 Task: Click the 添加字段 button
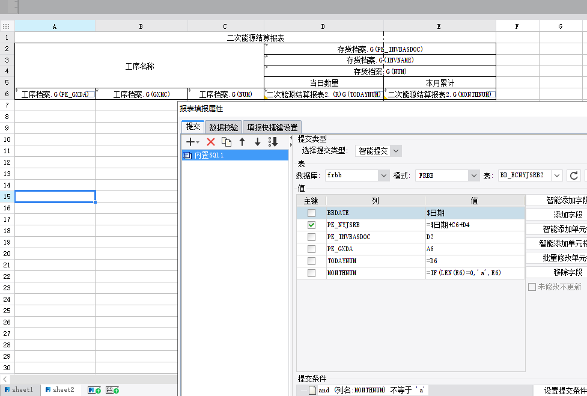[x=556, y=215]
